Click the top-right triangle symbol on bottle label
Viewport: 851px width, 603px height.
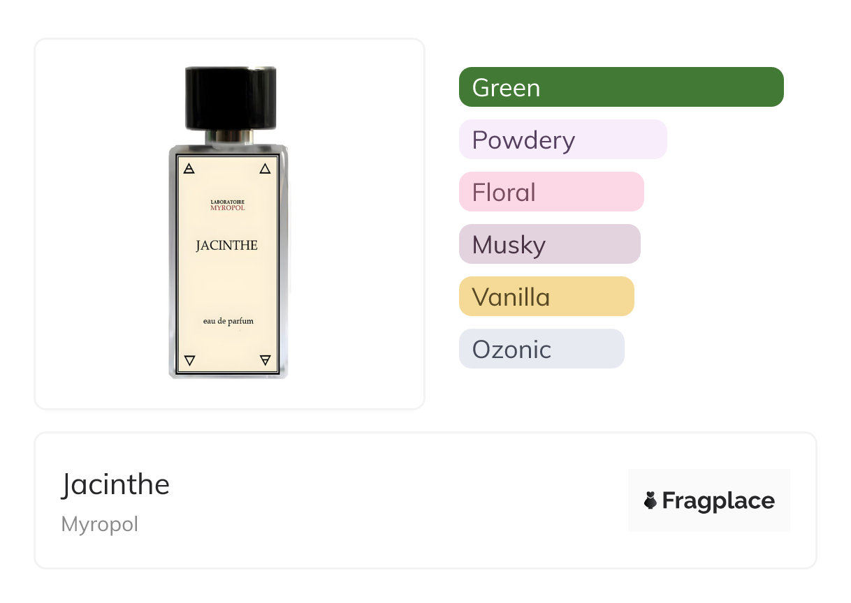coord(265,168)
